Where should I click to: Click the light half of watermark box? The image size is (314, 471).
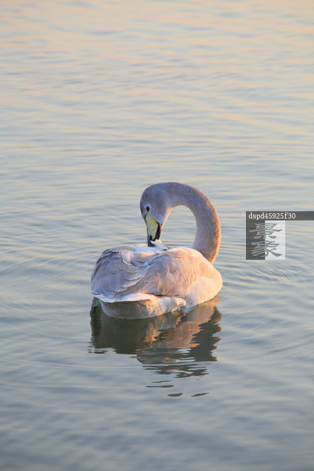click(x=275, y=239)
